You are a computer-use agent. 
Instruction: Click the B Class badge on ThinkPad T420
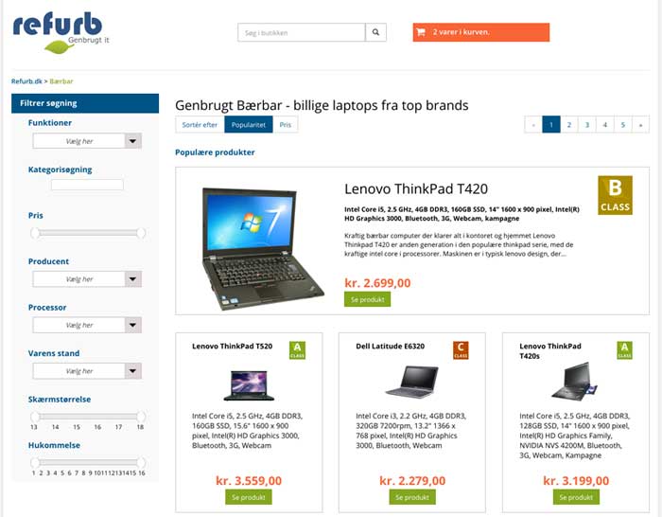(615, 195)
